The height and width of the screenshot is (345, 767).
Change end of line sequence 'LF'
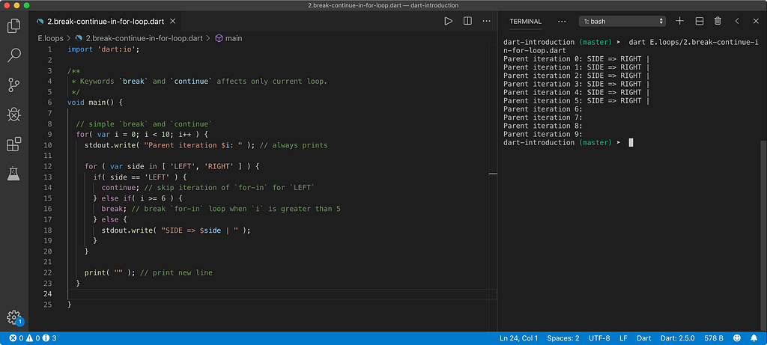click(x=623, y=338)
